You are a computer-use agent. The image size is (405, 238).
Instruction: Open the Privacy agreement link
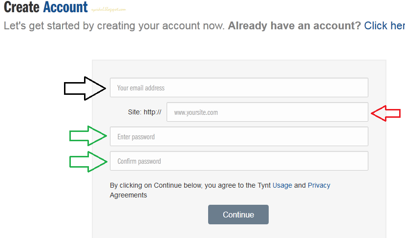[319, 185]
